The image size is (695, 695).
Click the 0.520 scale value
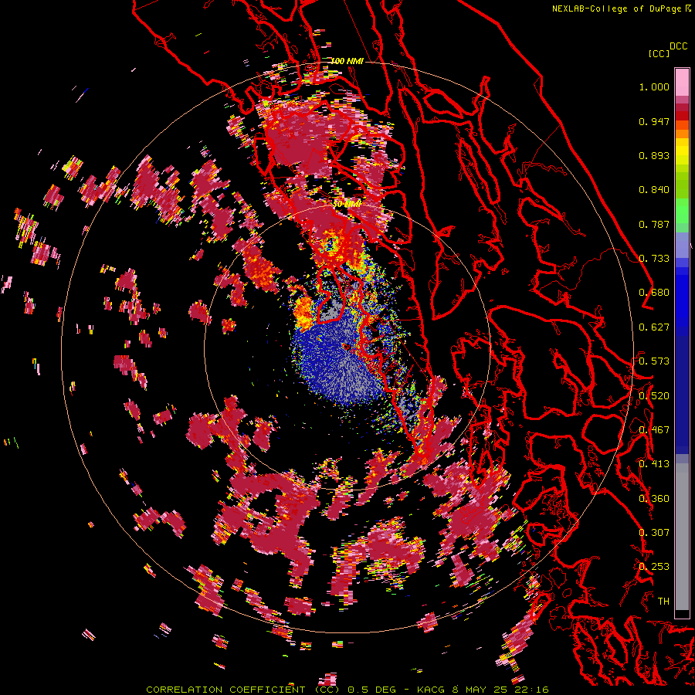pyautogui.click(x=654, y=396)
